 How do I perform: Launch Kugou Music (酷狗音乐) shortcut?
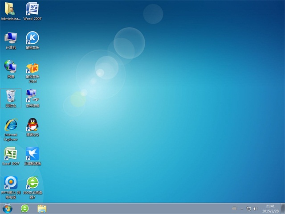[32, 38]
